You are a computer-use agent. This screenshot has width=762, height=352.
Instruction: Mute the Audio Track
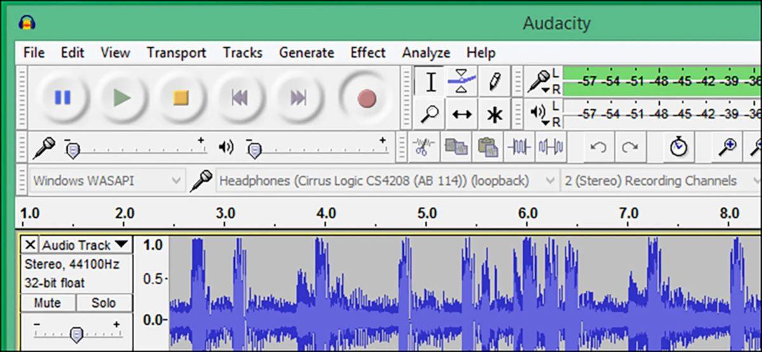tap(48, 303)
